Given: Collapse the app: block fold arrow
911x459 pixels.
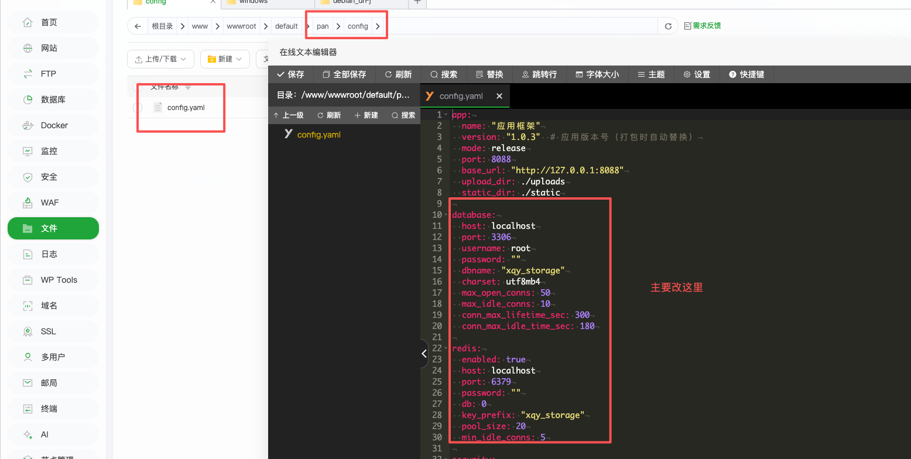Looking at the screenshot, I should point(446,115).
